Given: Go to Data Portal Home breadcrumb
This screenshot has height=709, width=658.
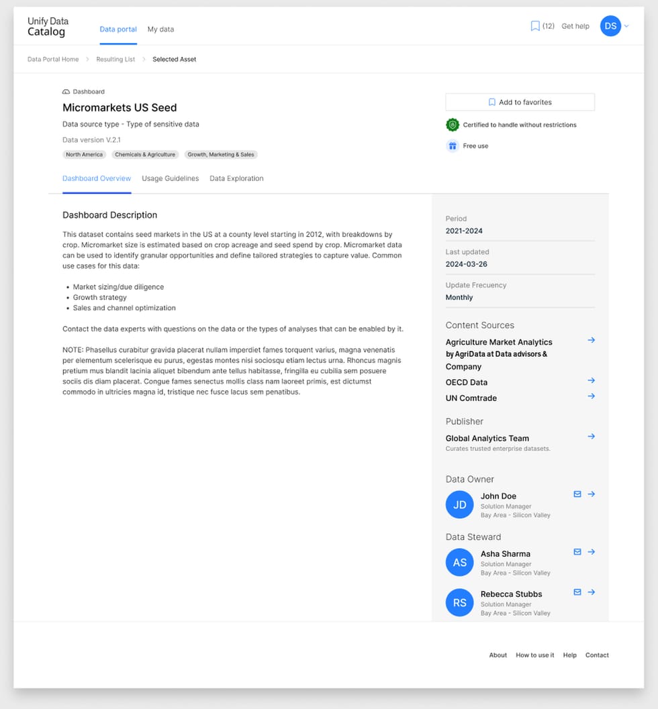Looking at the screenshot, I should click(53, 59).
